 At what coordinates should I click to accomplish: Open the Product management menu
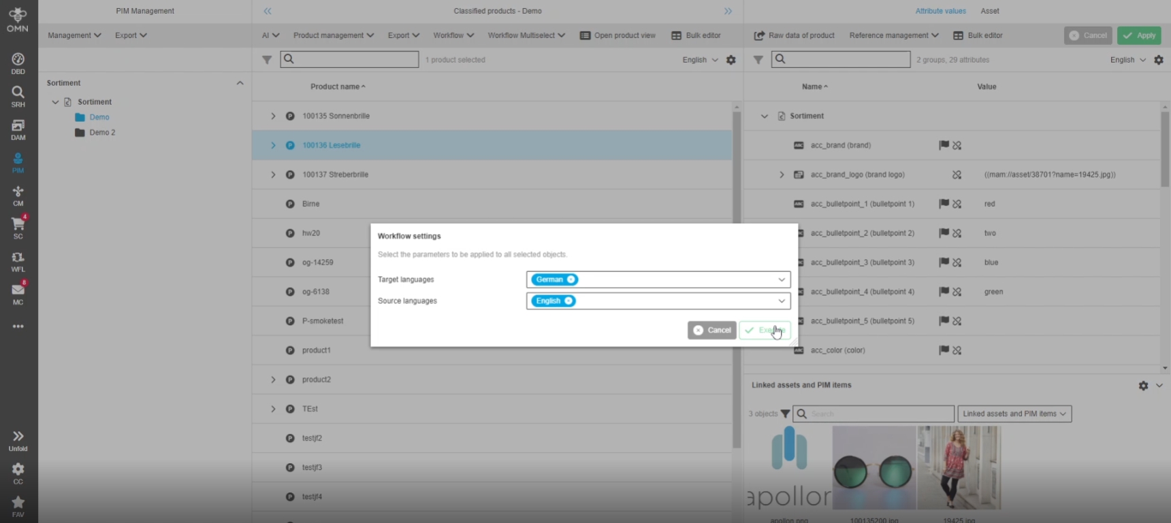(334, 35)
